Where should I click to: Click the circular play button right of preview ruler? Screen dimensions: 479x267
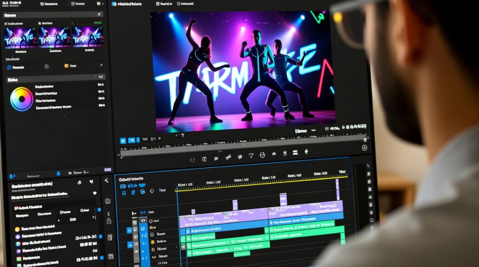pos(364,148)
